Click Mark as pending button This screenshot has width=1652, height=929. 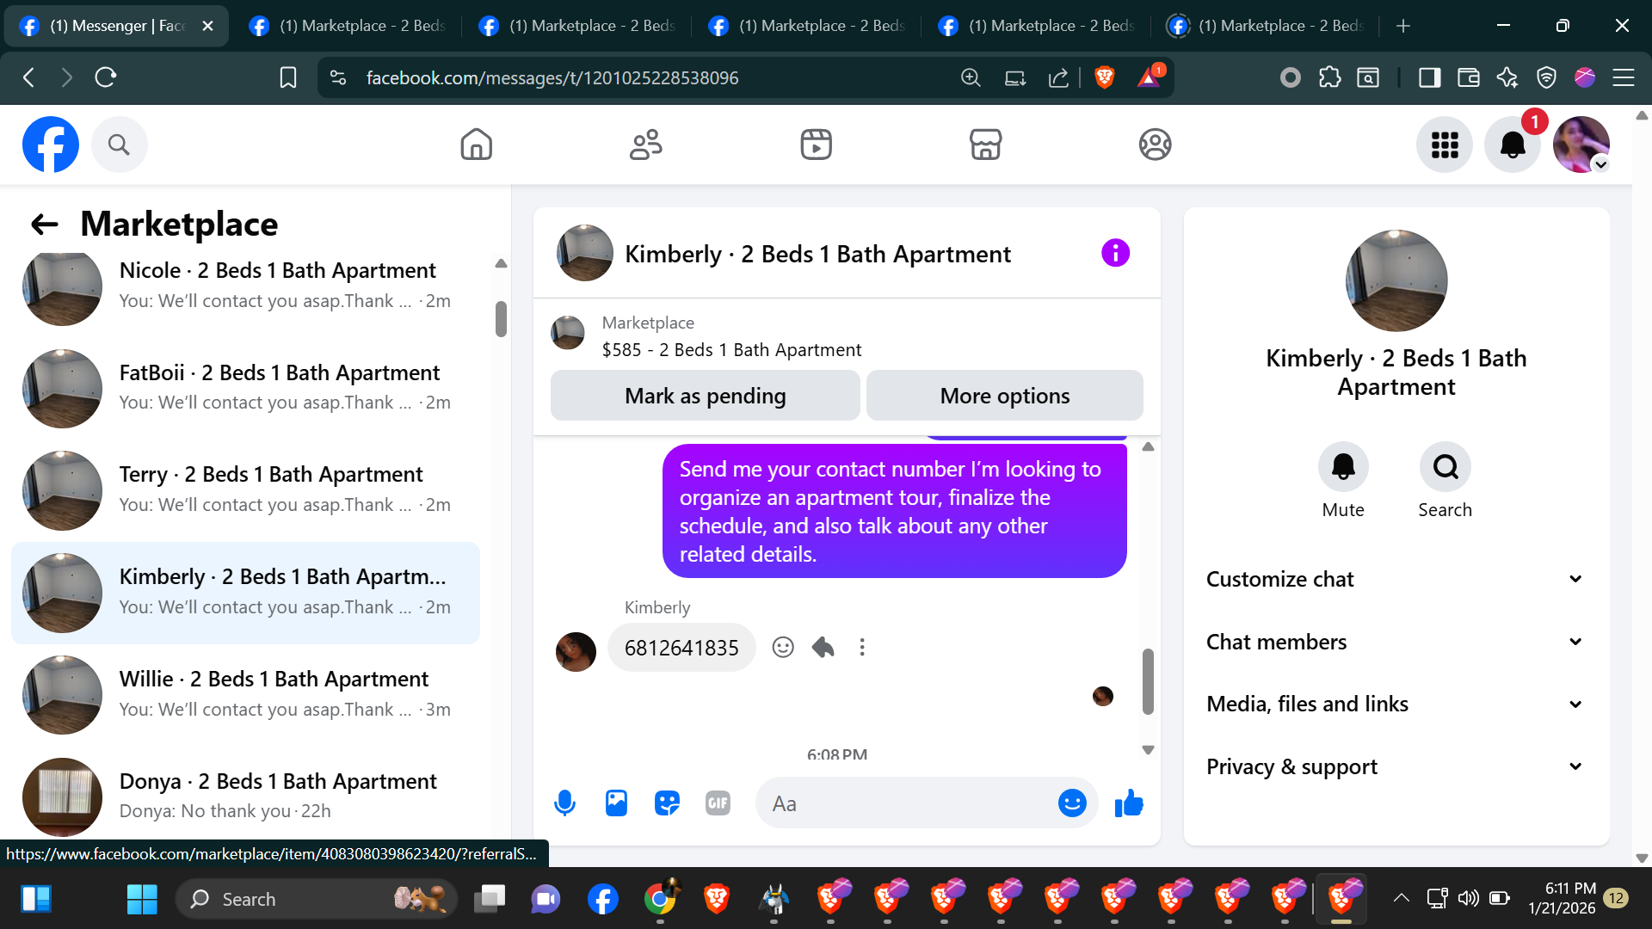[x=705, y=396]
